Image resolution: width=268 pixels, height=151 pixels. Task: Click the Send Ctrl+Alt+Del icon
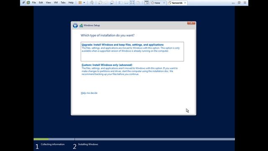(92, 3)
